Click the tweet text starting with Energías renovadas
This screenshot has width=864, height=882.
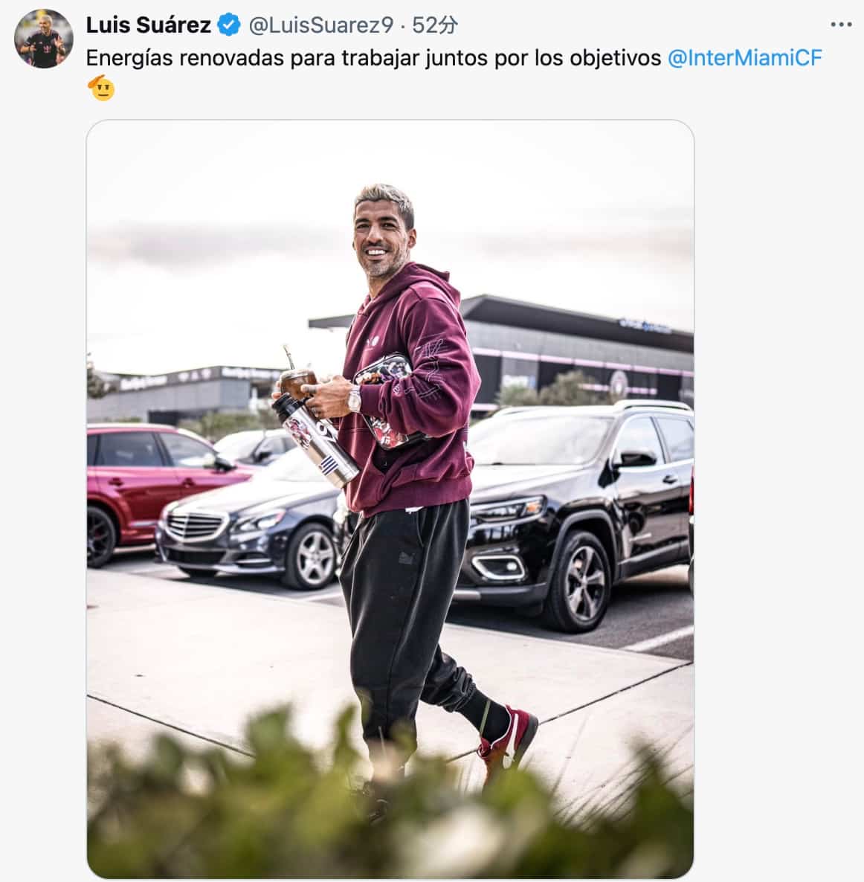tap(373, 58)
